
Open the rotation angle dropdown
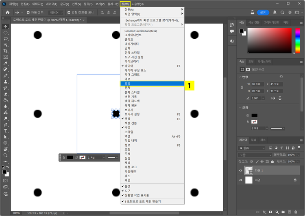pyautogui.click(x=263, y=98)
